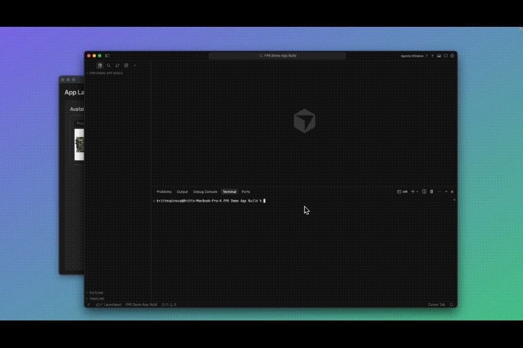
Task: Open the Explorer view in the sidebar
Action: (x=100, y=65)
